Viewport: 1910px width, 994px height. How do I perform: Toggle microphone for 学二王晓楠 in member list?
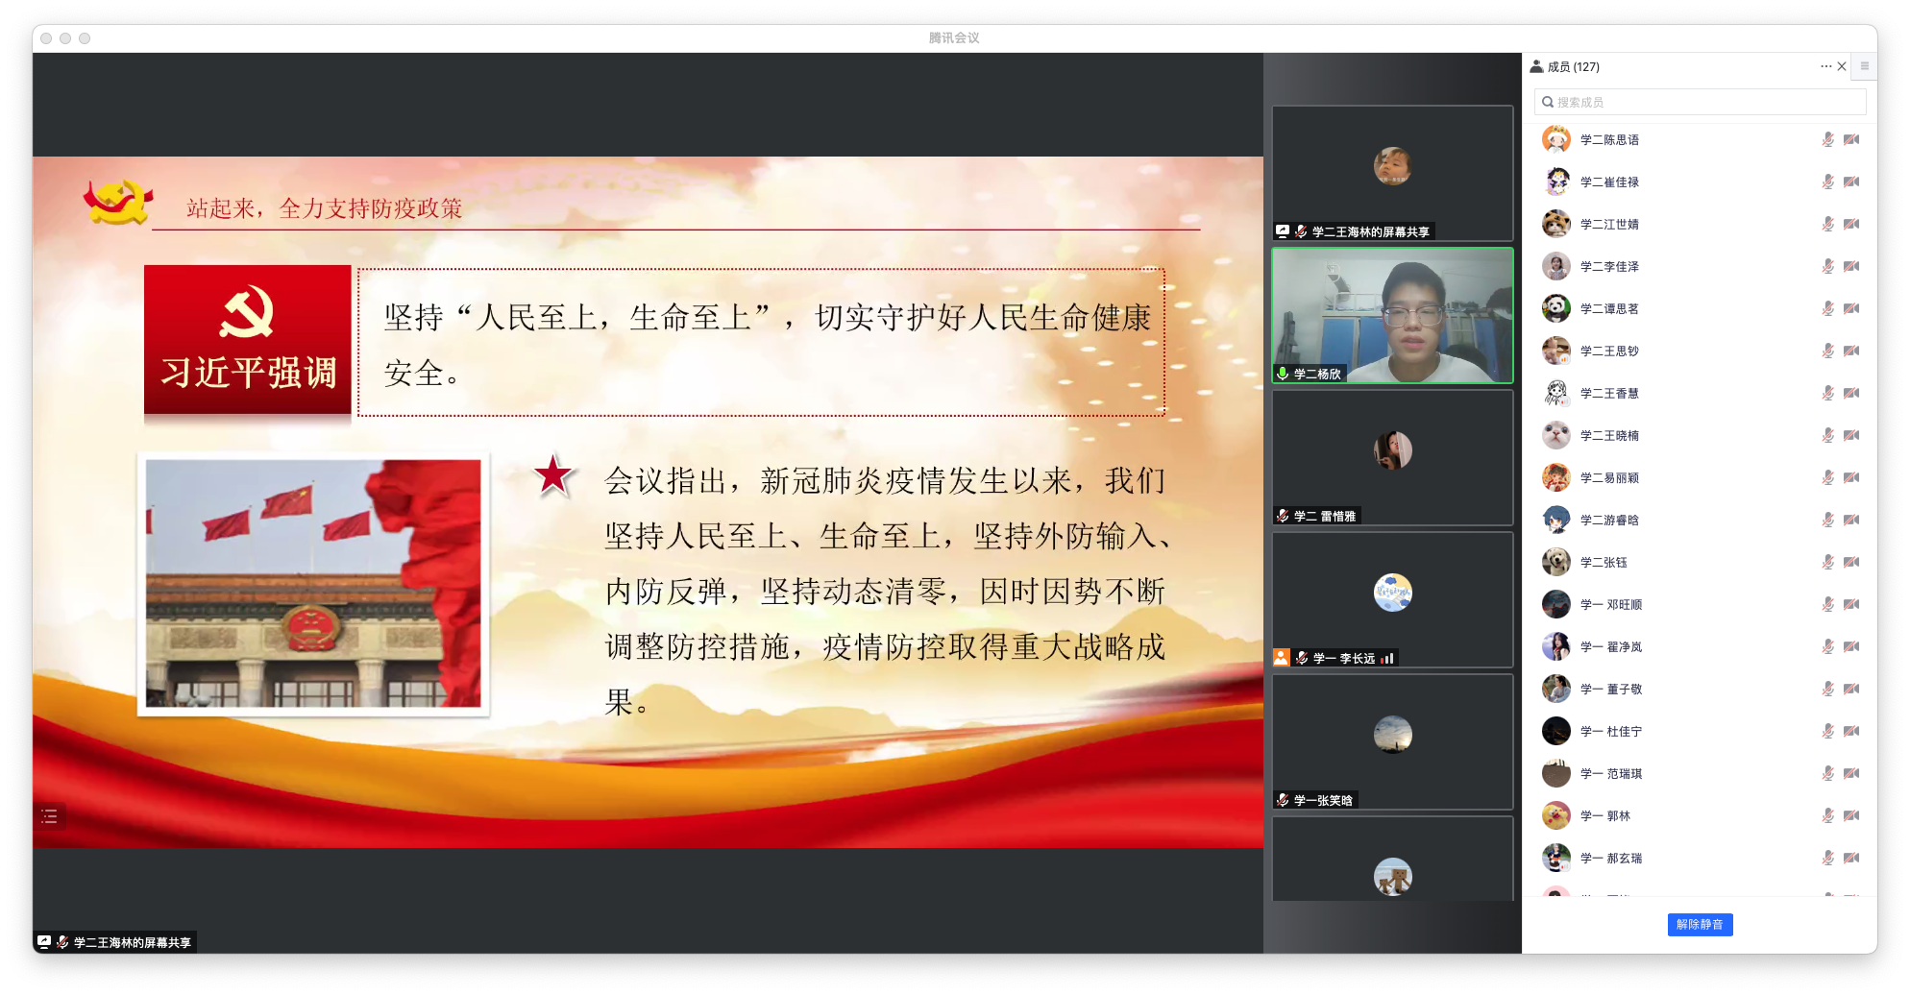tap(1827, 436)
